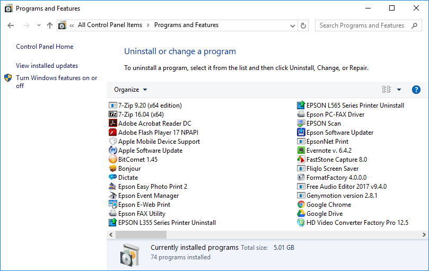This screenshot has height=271, width=429.
Task: Select the Dictate program icon
Action: pos(113,178)
